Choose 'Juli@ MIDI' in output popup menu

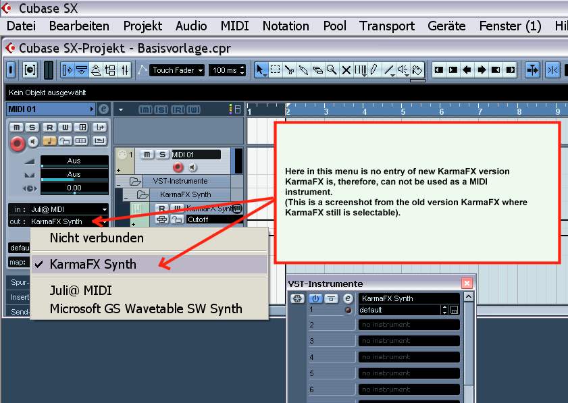149,290
